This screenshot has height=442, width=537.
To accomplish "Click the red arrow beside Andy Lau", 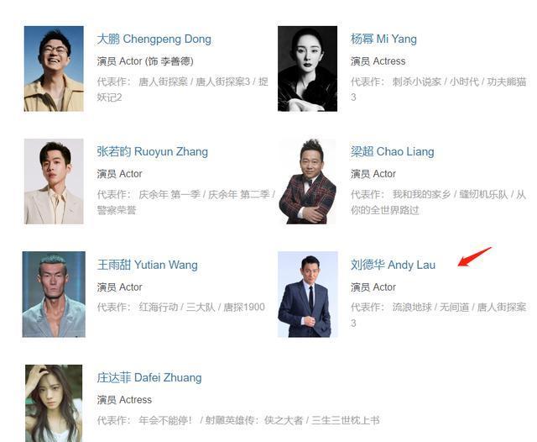I will (475, 257).
